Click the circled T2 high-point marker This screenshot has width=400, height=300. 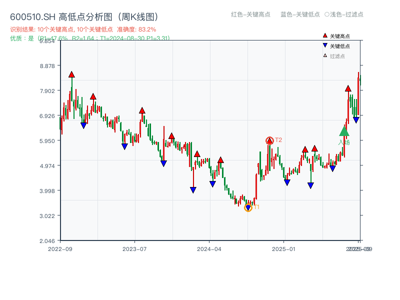[269, 140]
